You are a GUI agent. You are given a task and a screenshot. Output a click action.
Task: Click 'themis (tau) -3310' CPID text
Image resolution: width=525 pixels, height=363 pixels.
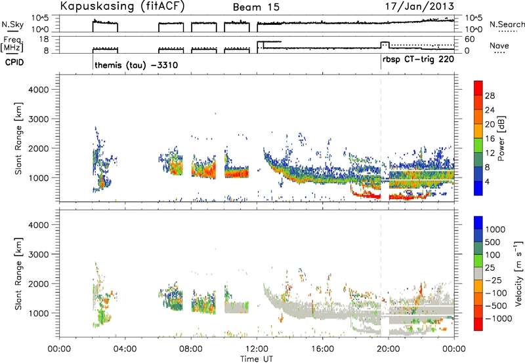(x=136, y=65)
